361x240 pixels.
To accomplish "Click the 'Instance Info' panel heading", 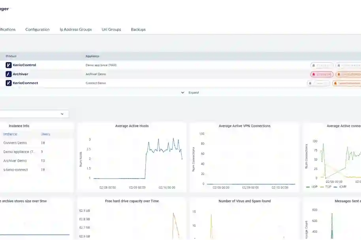I will point(19,126).
